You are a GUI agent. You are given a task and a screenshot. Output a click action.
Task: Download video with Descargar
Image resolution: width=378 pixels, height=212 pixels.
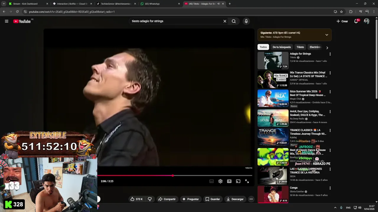[235, 199]
